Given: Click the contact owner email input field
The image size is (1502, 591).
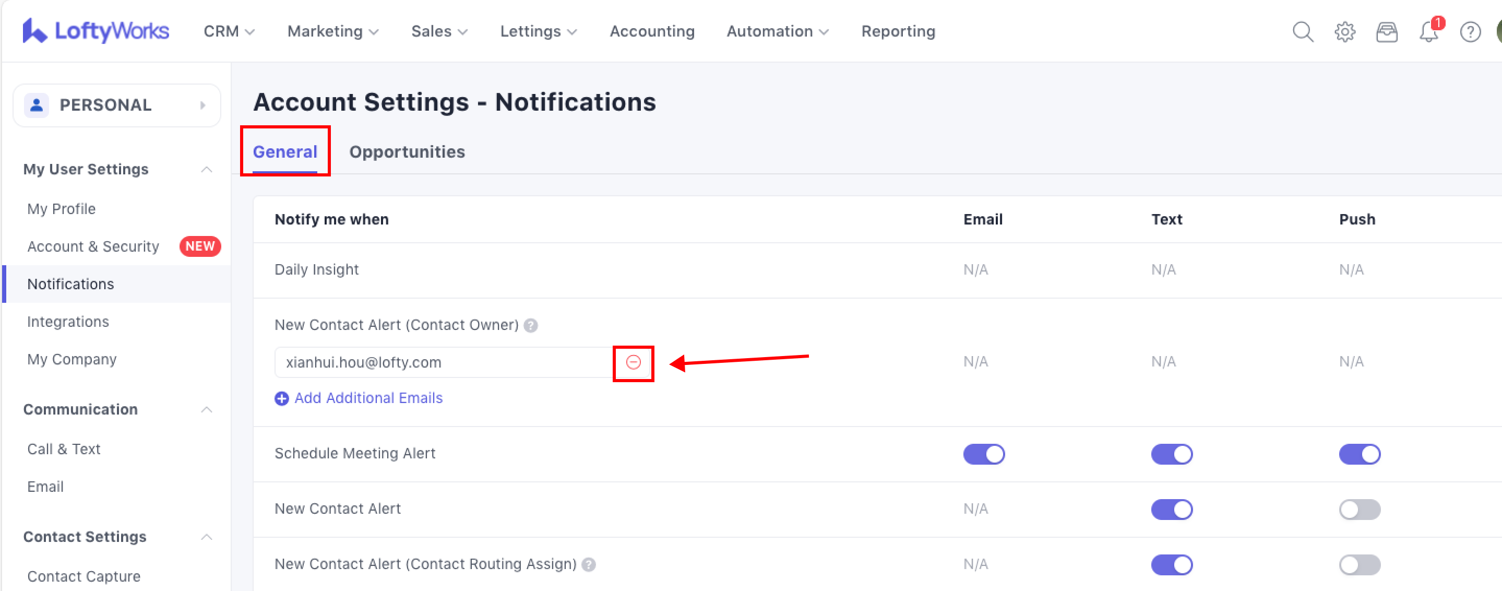Looking at the screenshot, I should (443, 362).
